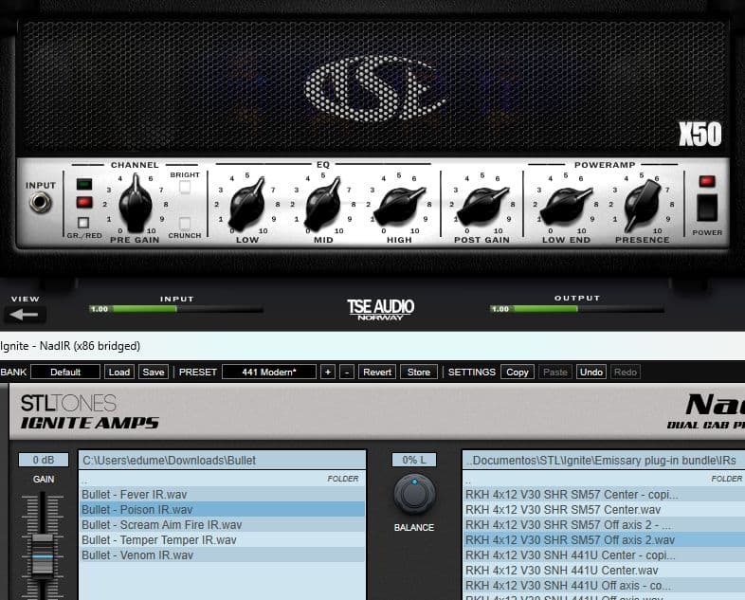Toggle the red channel LED button
Viewport: 745px width, 600px height.
(x=84, y=202)
